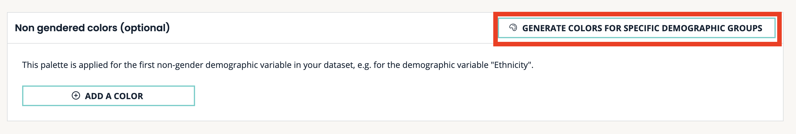Viewport: 796px width, 134px height.
Task: Click the palette description paragraph text
Action: click(278, 65)
